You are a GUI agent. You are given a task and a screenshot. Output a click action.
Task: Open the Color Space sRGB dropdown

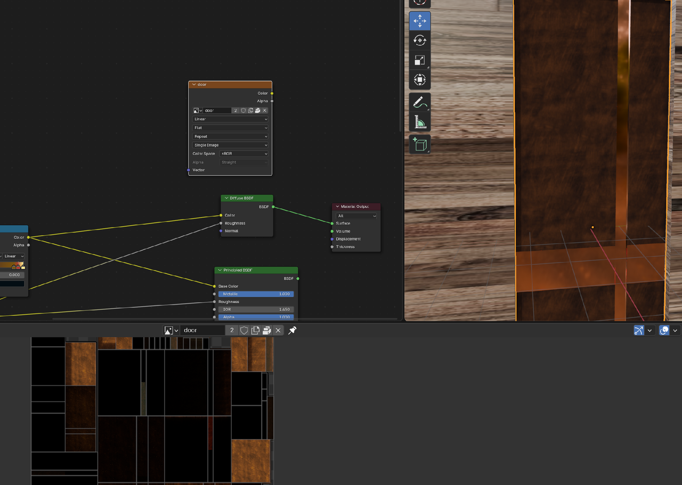244,154
